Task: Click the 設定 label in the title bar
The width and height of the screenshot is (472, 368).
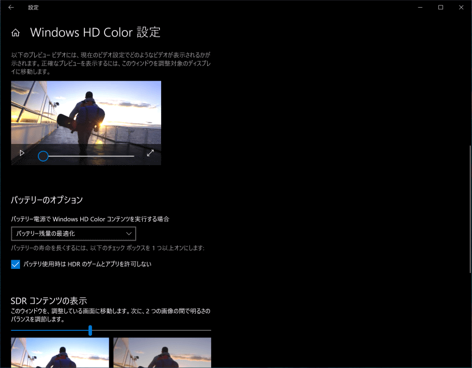Action: coord(34,8)
